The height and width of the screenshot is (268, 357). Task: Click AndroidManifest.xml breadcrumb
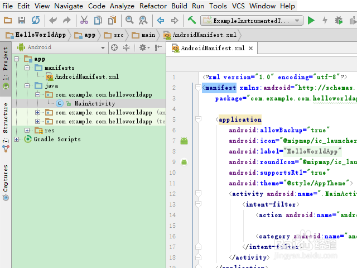[200, 35]
